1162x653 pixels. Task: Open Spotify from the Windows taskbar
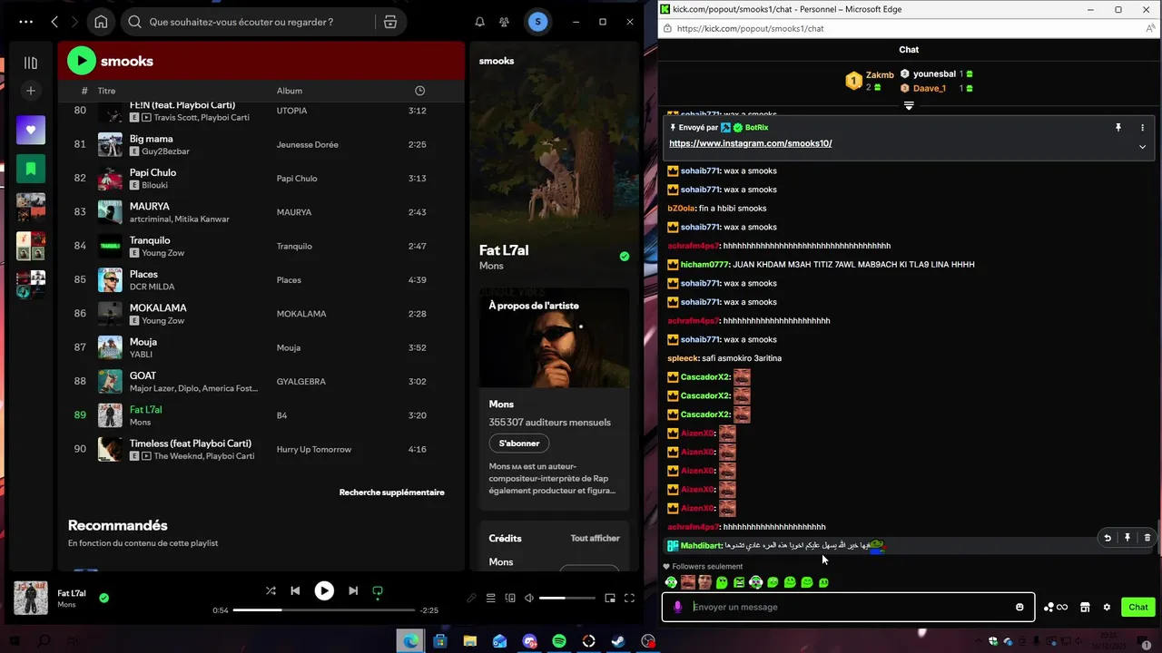(x=559, y=641)
